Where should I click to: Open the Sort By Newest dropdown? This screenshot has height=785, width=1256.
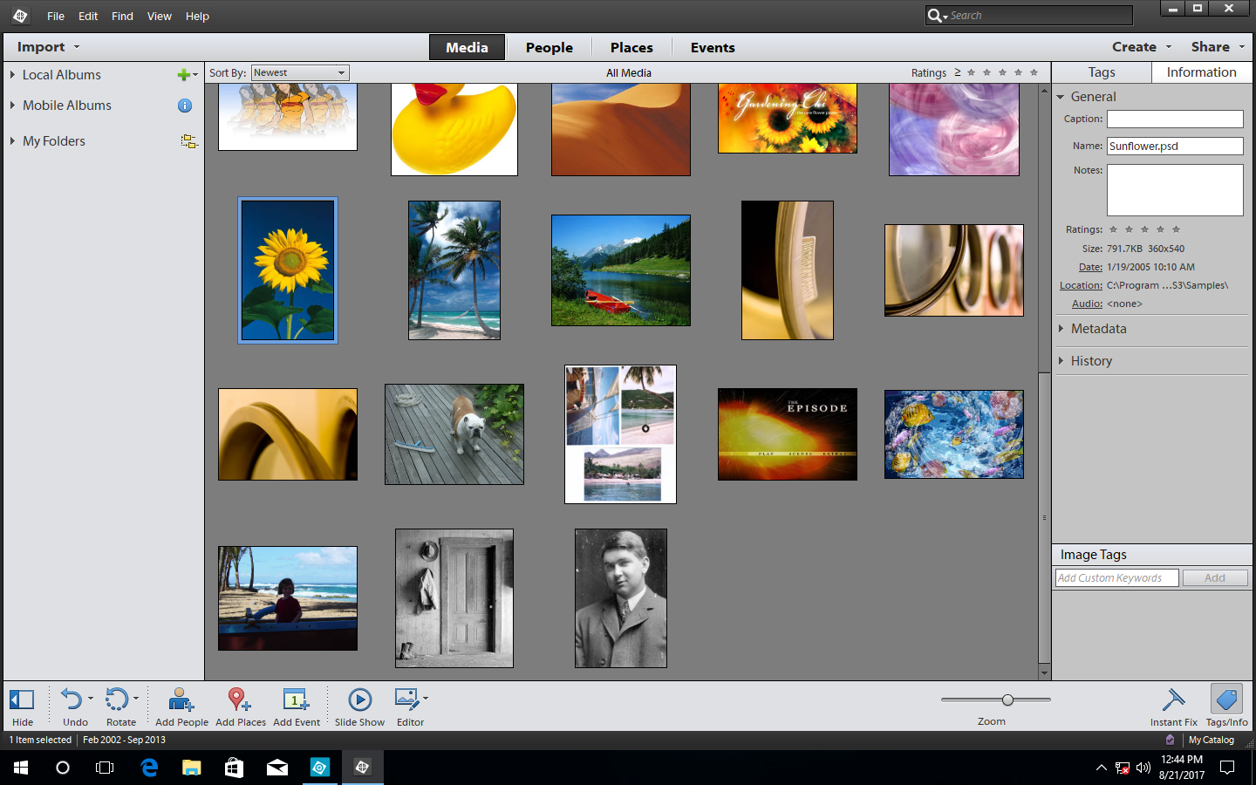(300, 73)
